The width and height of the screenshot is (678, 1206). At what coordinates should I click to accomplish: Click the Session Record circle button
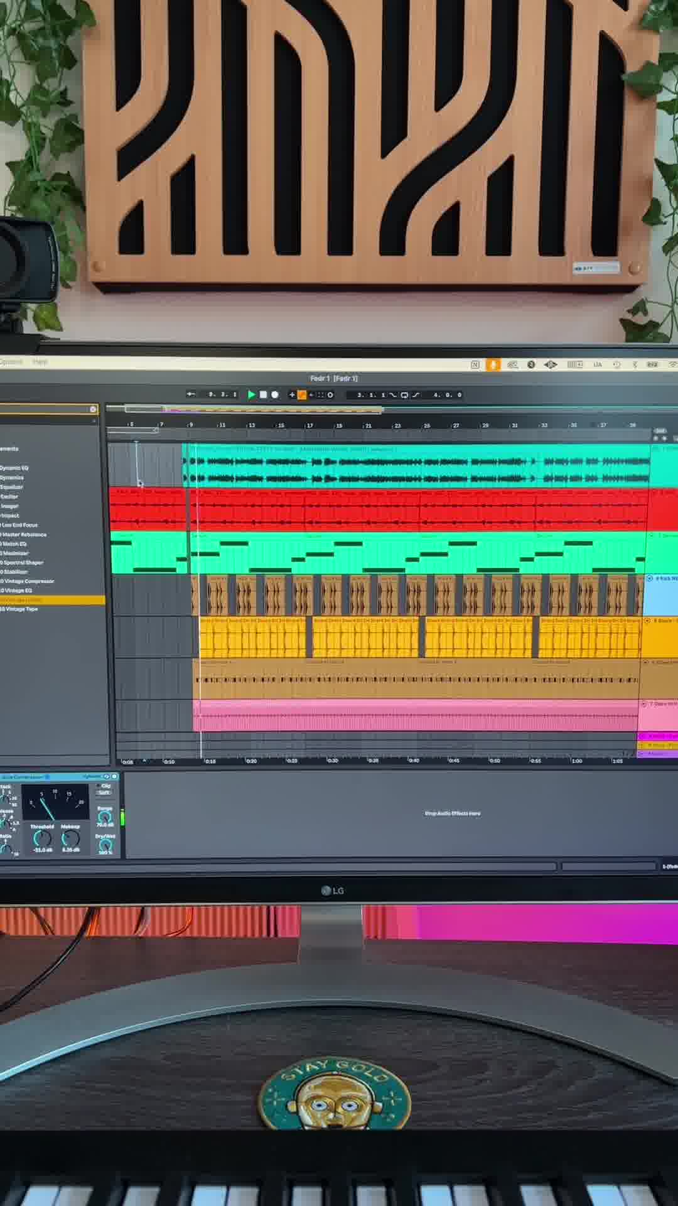[x=330, y=394]
